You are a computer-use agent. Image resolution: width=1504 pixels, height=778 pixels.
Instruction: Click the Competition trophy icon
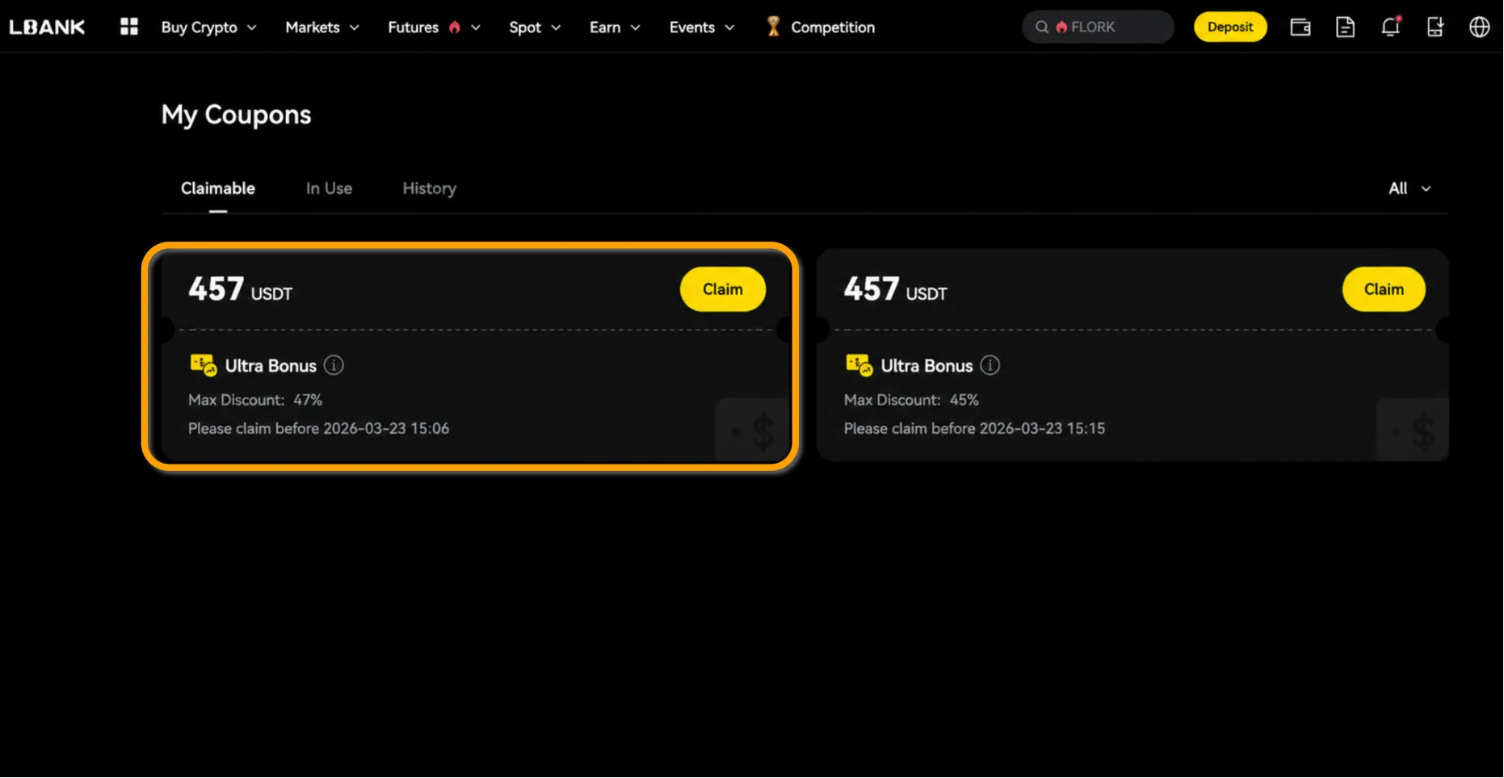773,27
